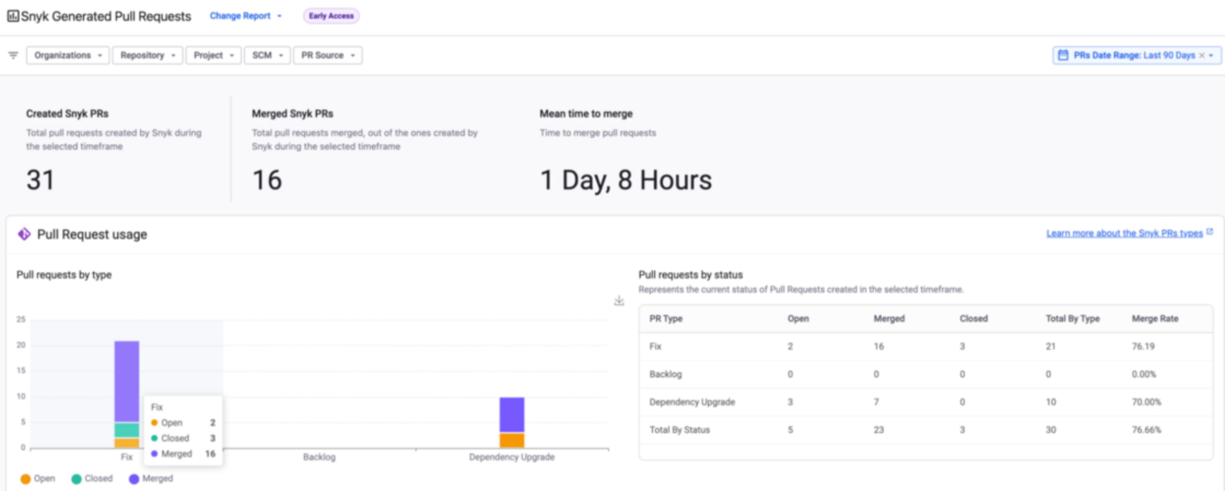Expand the SCM filter dropdown
The height and width of the screenshot is (491, 1225).
267,56
